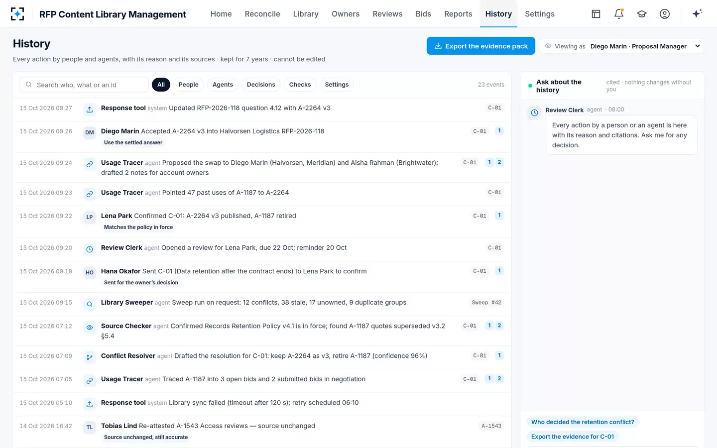Screen dimensions: 717x448
Task: Filter events by People
Action: click(x=189, y=85)
